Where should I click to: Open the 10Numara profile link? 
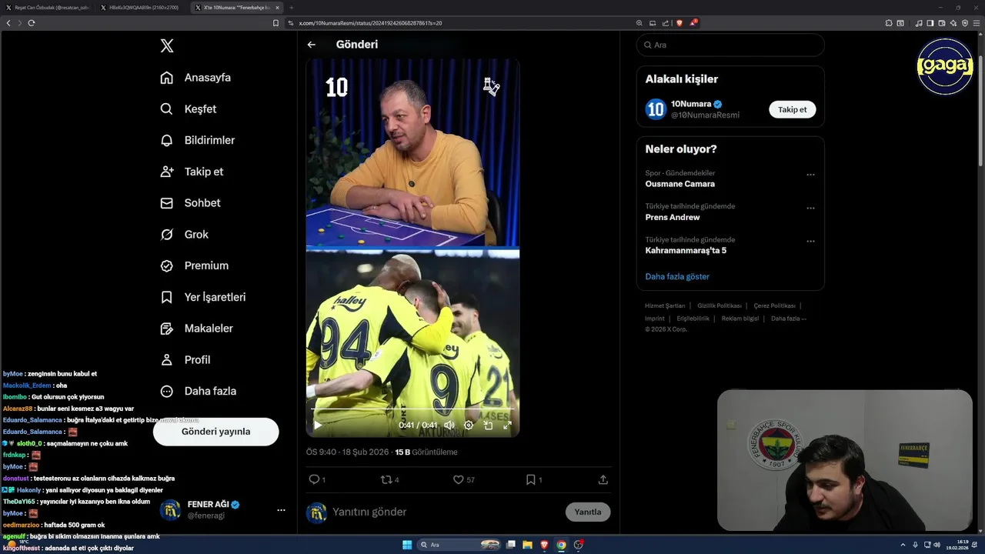coord(691,104)
